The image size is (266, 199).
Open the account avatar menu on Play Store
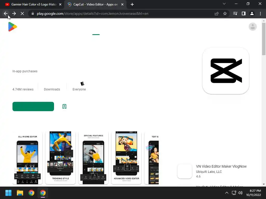pyautogui.click(x=252, y=27)
